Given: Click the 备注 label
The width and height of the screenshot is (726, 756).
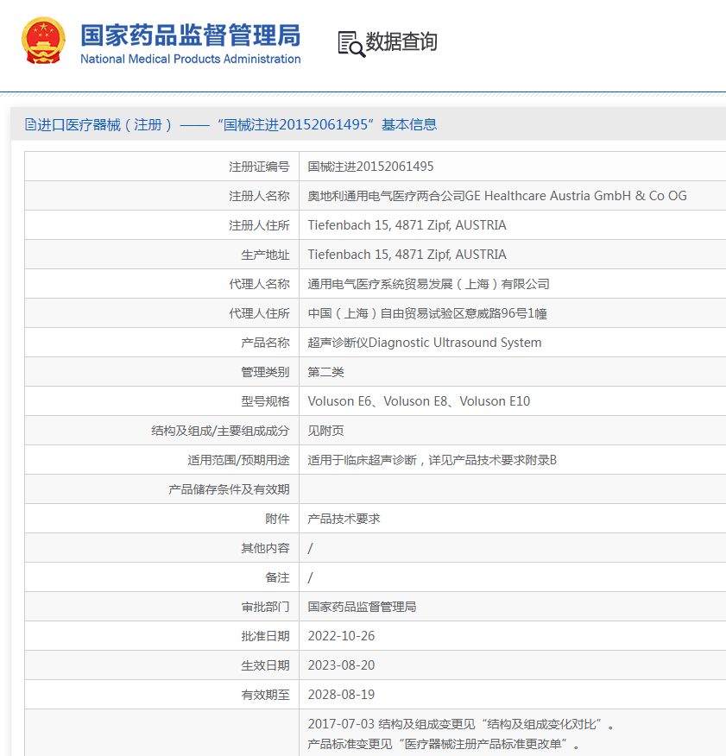Looking at the screenshot, I should 277,578.
